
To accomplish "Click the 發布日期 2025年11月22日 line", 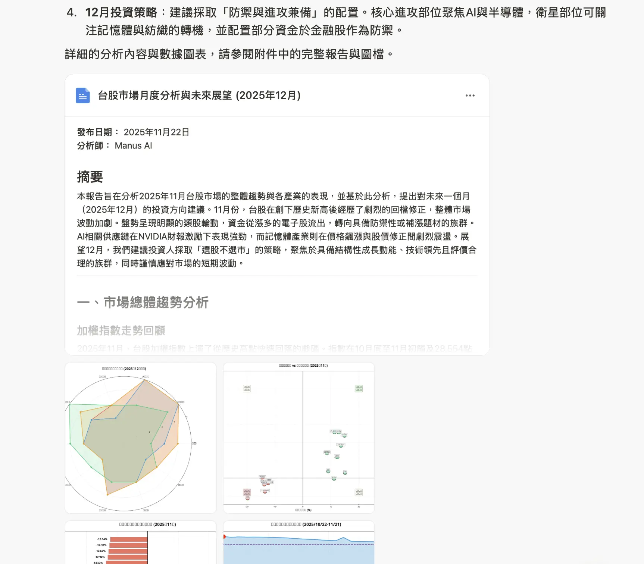I will pos(133,132).
